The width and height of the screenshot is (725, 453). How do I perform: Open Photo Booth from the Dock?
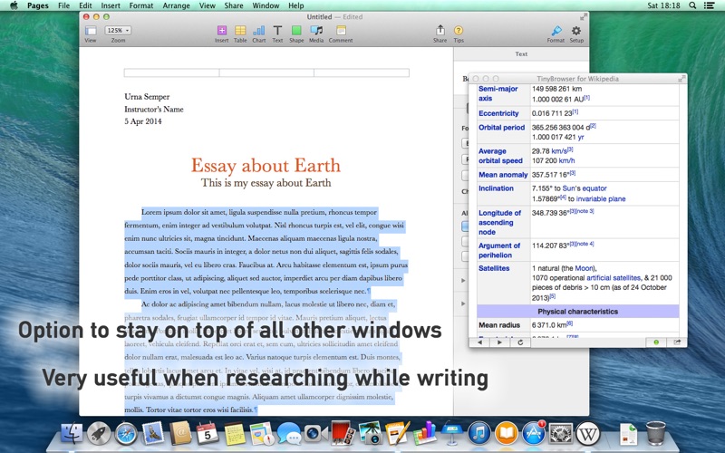[x=343, y=434]
